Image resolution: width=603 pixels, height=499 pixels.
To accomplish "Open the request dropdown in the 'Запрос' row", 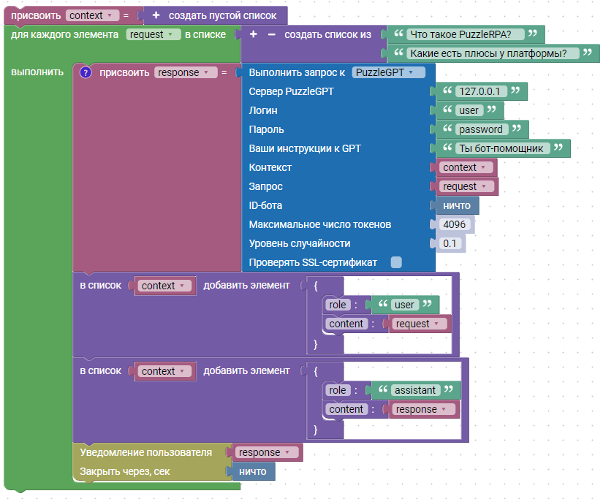I will pos(465,186).
